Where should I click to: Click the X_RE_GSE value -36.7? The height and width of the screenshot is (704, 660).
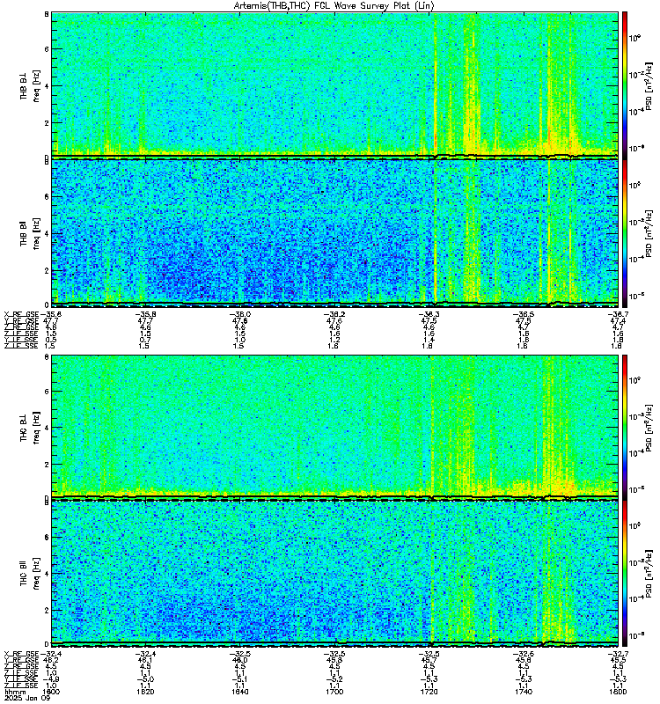(618, 315)
